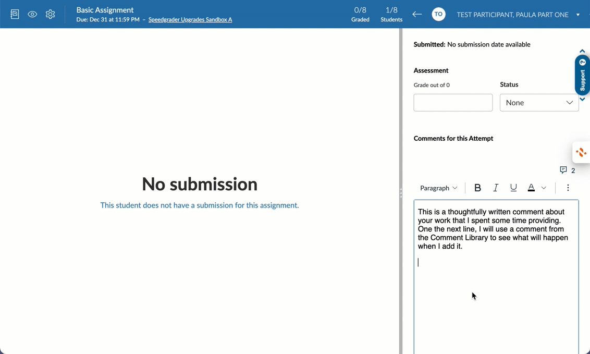
Task: Open the Comment Library speech bubble icon
Action: coord(563,170)
